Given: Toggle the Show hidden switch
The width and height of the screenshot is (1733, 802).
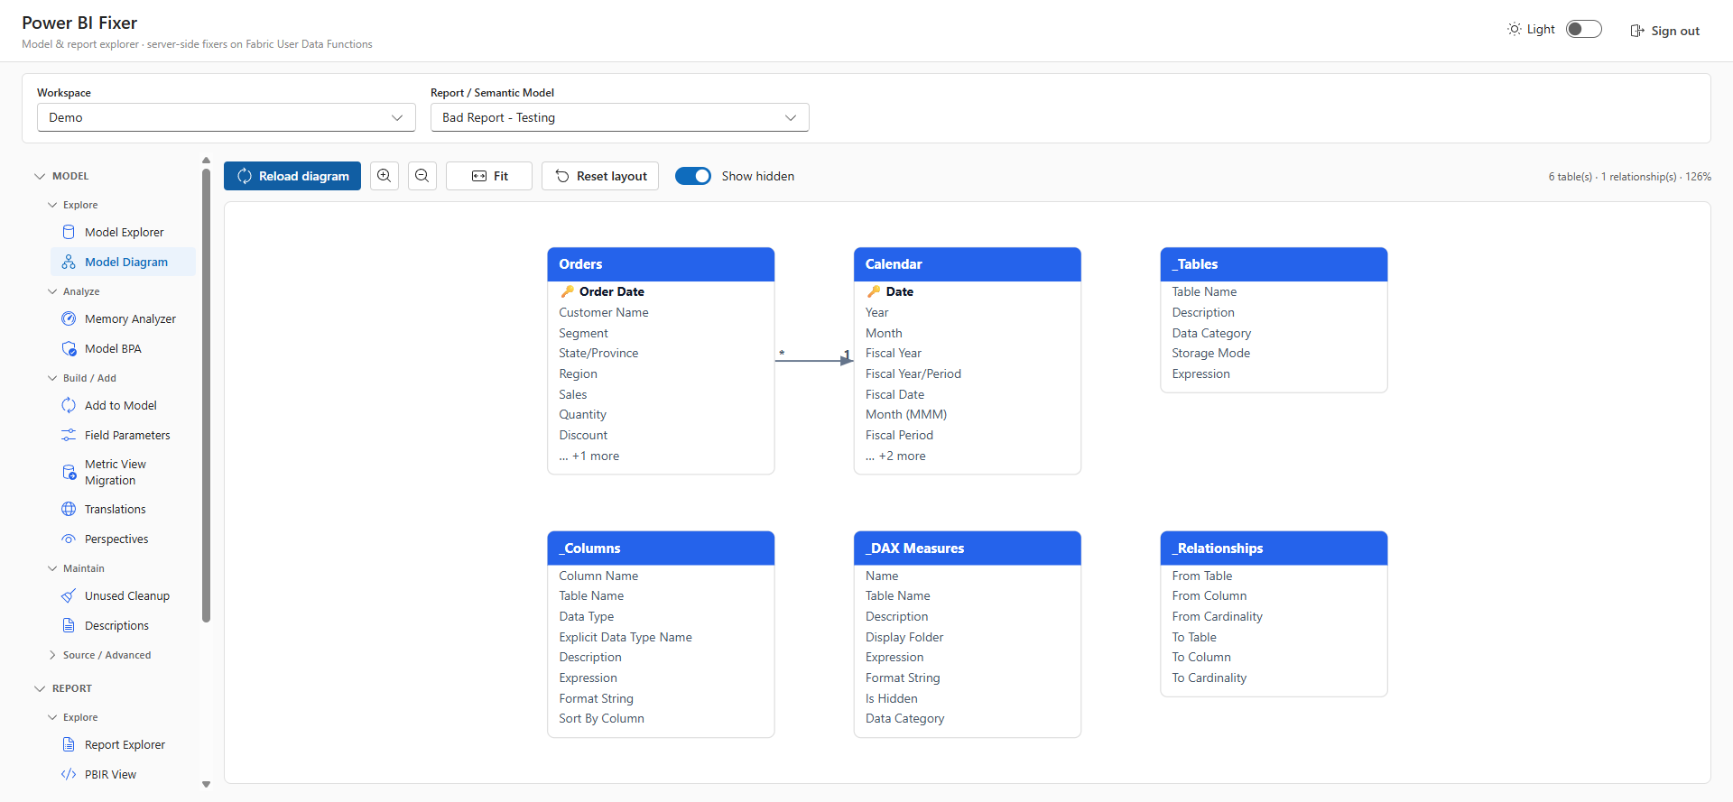Looking at the screenshot, I should [693, 176].
